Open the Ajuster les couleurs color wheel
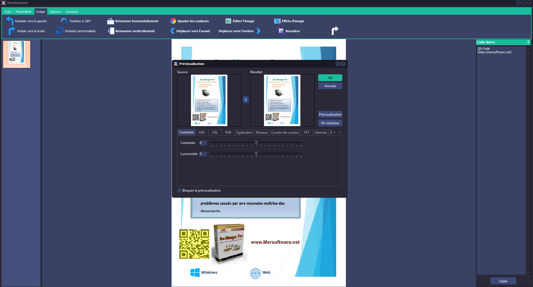The image size is (533, 287). coord(173,21)
